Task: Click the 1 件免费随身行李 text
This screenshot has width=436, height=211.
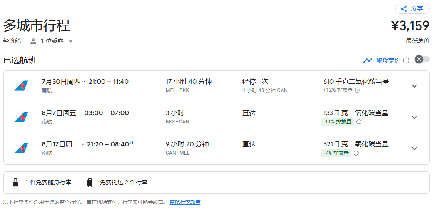Action: point(48,183)
